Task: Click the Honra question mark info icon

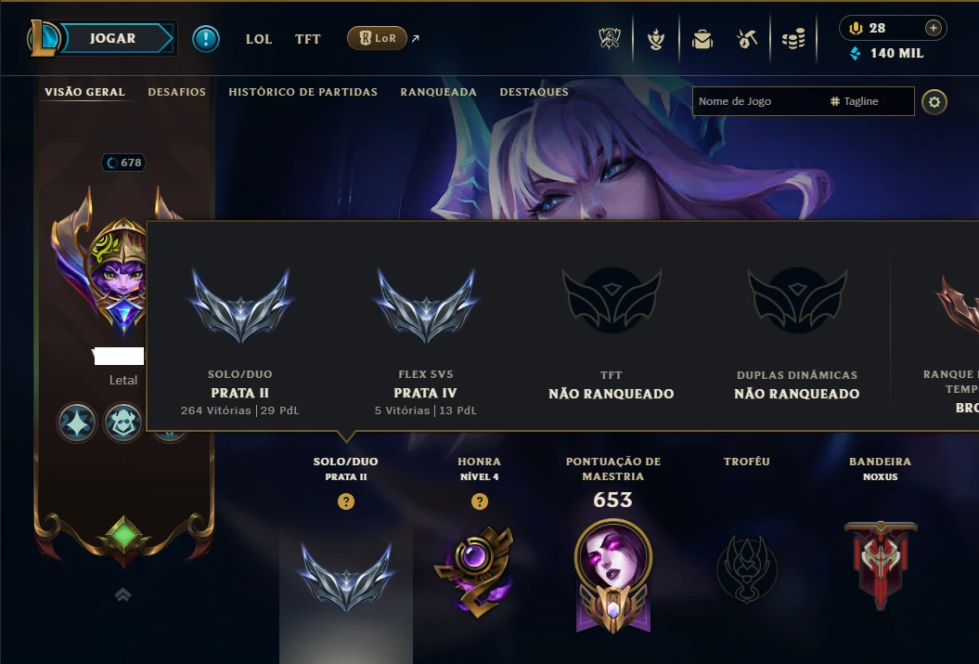Action: tap(480, 501)
